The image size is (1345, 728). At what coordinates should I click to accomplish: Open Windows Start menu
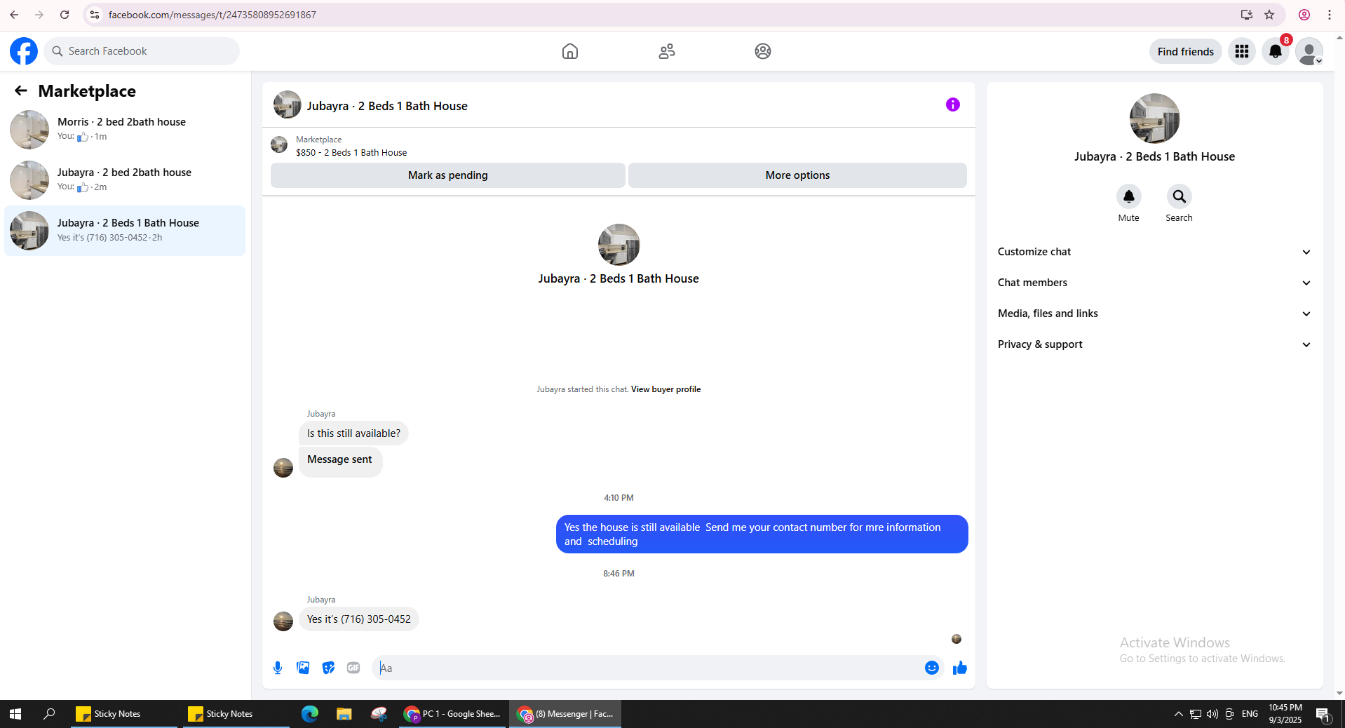tap(15, 714)
